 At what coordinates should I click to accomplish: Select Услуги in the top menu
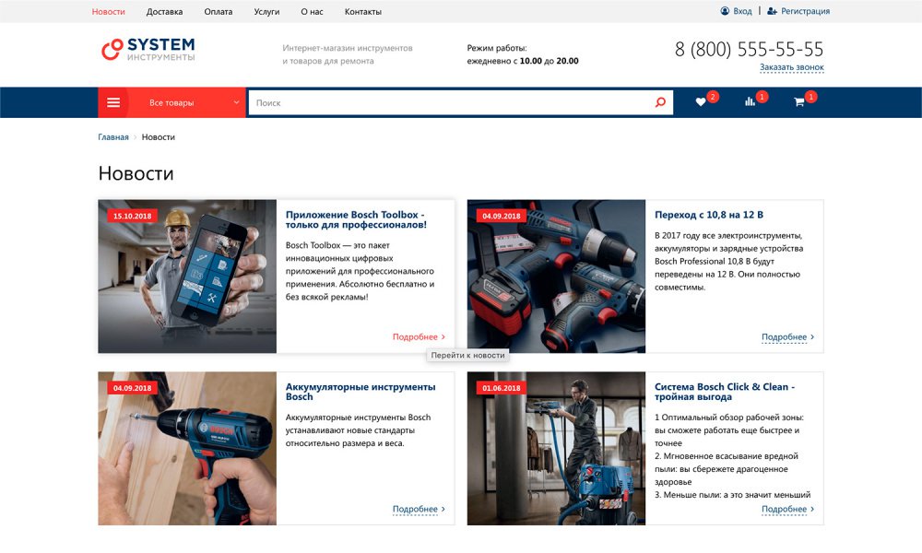point(266,12)
